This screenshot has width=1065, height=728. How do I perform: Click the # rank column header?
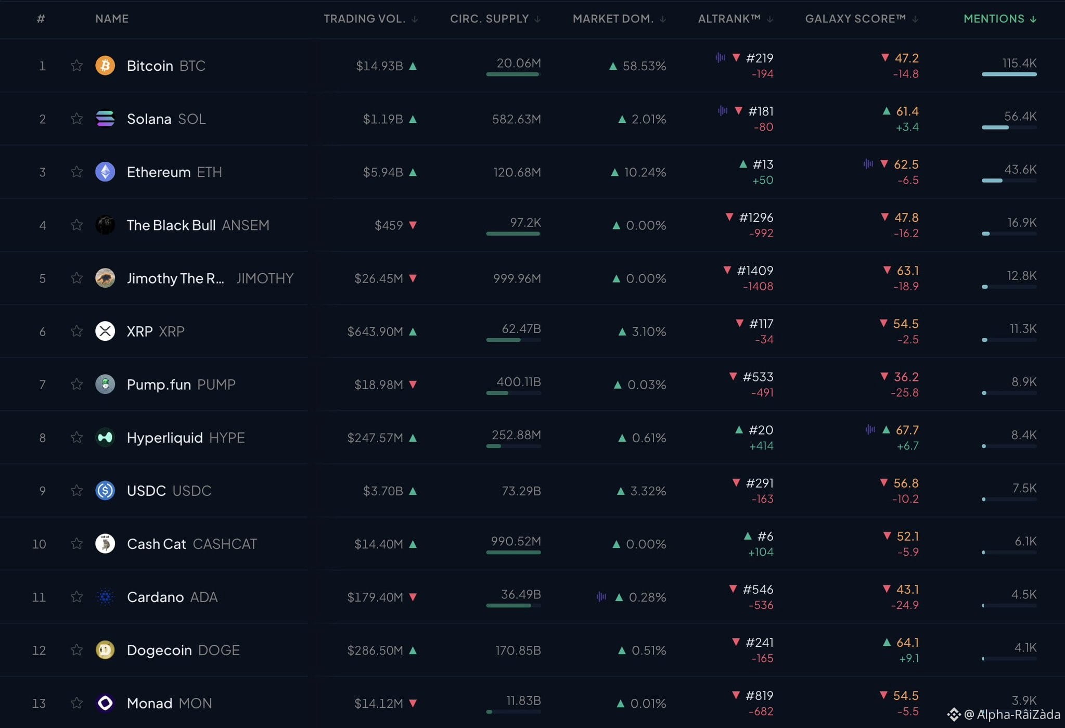tap(41, 19)
